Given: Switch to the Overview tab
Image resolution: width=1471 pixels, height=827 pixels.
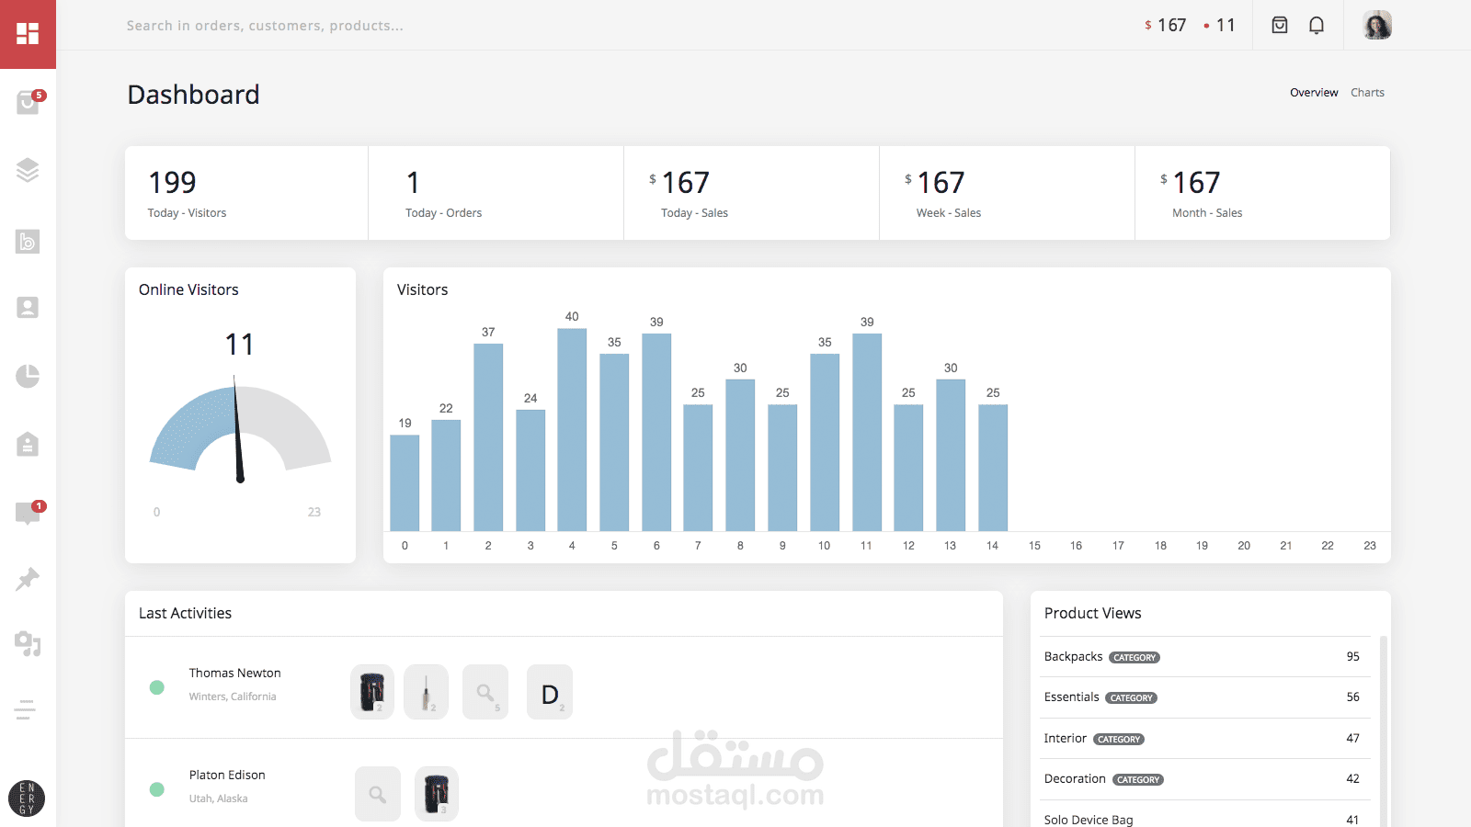Looking at the screenshot, I should click(1314, 93).
